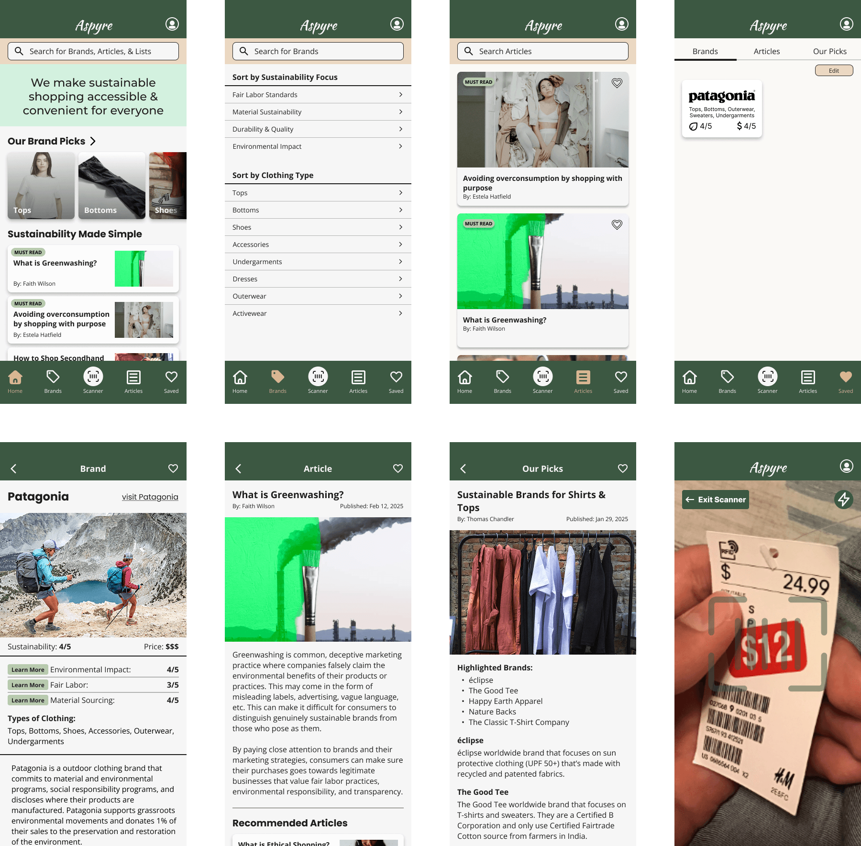Toggle the camera flash lightning icon
Image resolution: width=861 pixels, height=846 pixels.
(843, 500)
